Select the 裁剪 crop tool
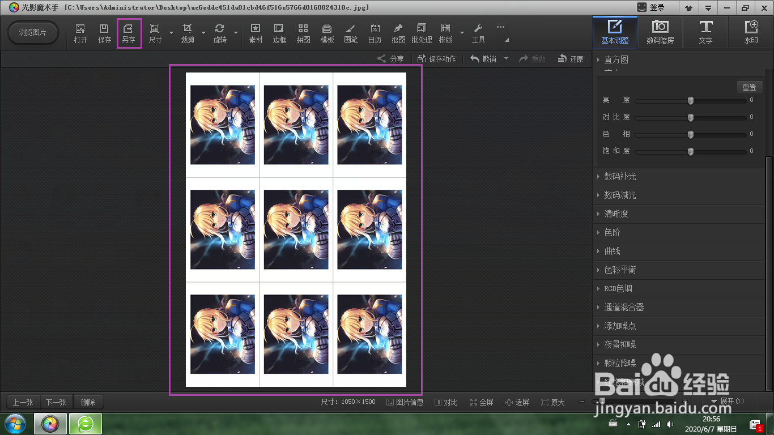 click(187, 33)
